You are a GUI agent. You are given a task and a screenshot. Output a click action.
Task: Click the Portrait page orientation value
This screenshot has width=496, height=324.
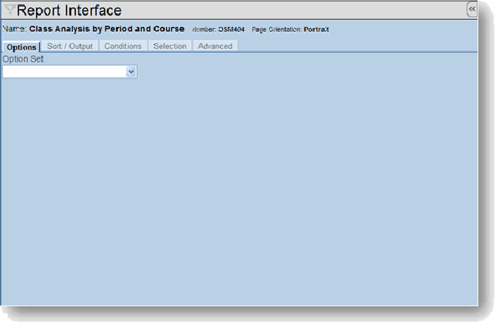point(316,30)
